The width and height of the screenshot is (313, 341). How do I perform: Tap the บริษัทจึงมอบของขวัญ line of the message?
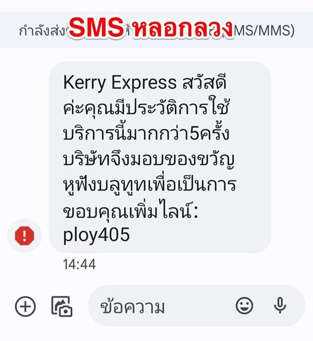point(149,159)
